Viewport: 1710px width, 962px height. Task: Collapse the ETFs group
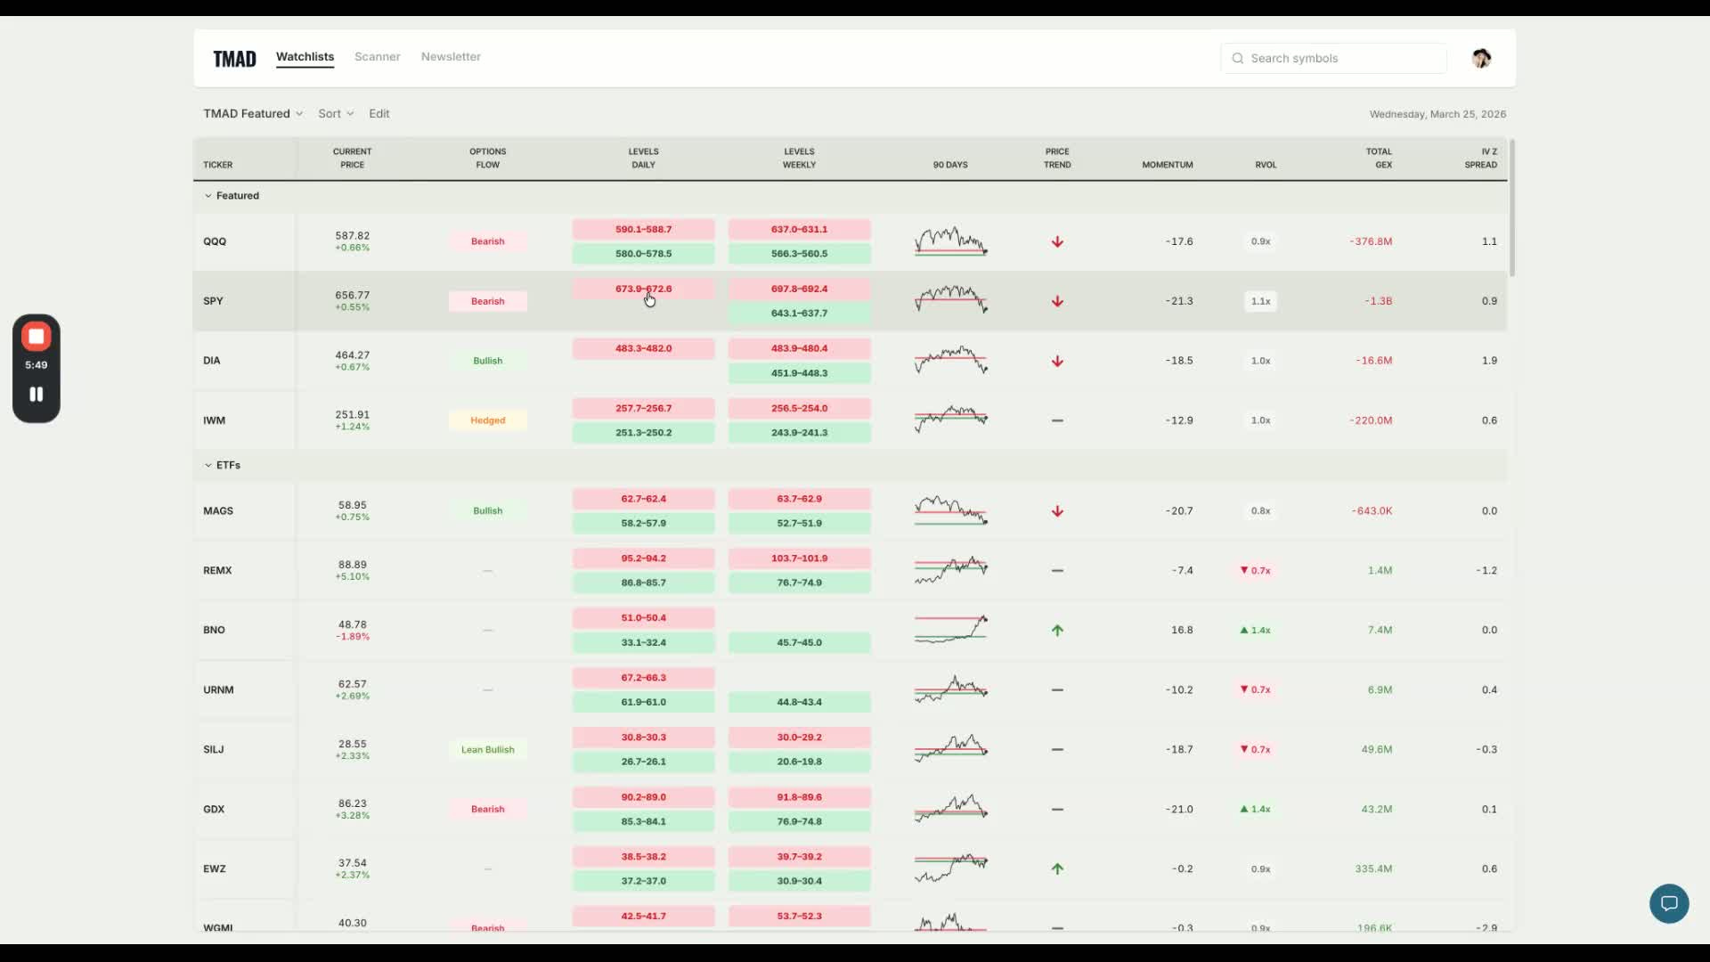coord(208,465)
